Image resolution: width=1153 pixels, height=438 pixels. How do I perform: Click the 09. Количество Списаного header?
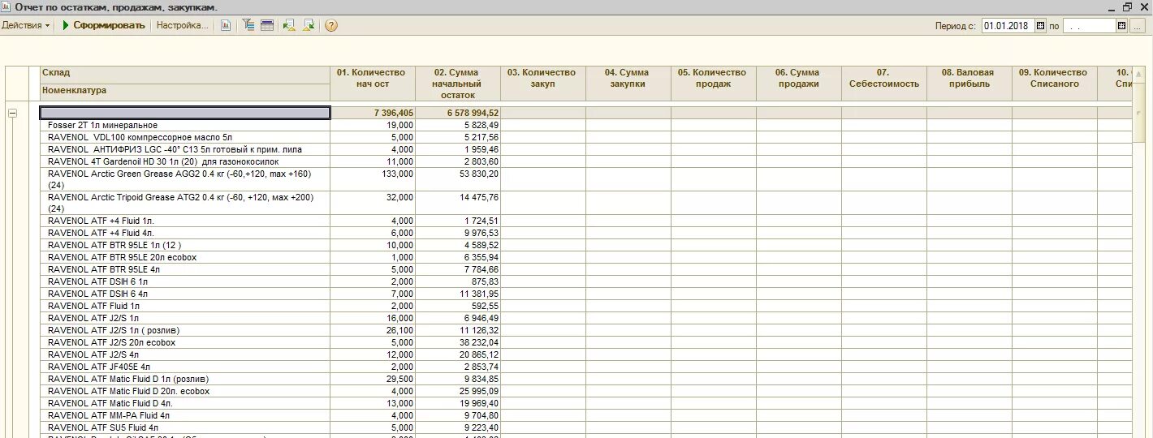[1055, 84]
